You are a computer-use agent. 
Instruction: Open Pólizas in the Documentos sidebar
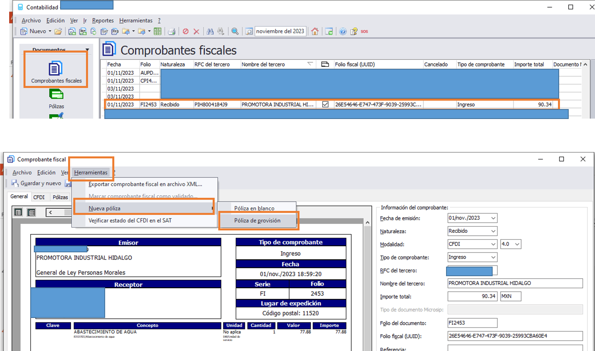[x=56, y=99]
